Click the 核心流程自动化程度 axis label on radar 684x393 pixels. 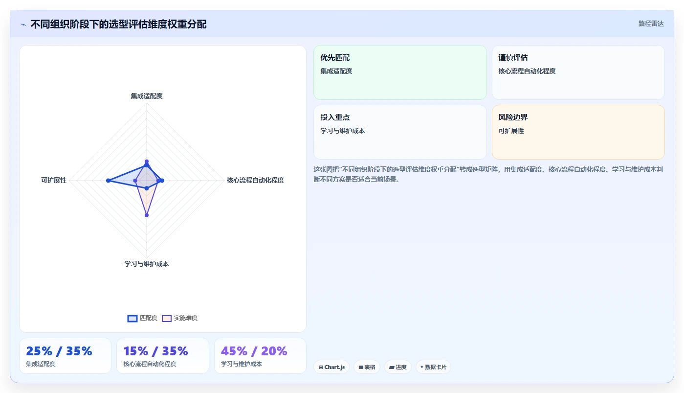pyautogui.click(x=255, y=180)
